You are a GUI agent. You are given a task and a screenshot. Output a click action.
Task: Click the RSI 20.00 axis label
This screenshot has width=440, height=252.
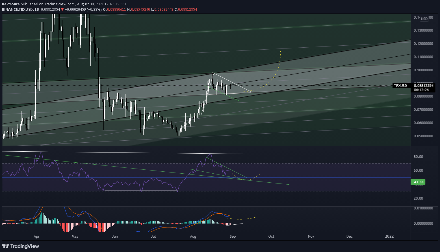pyautogui.click(x=419, y=198)
